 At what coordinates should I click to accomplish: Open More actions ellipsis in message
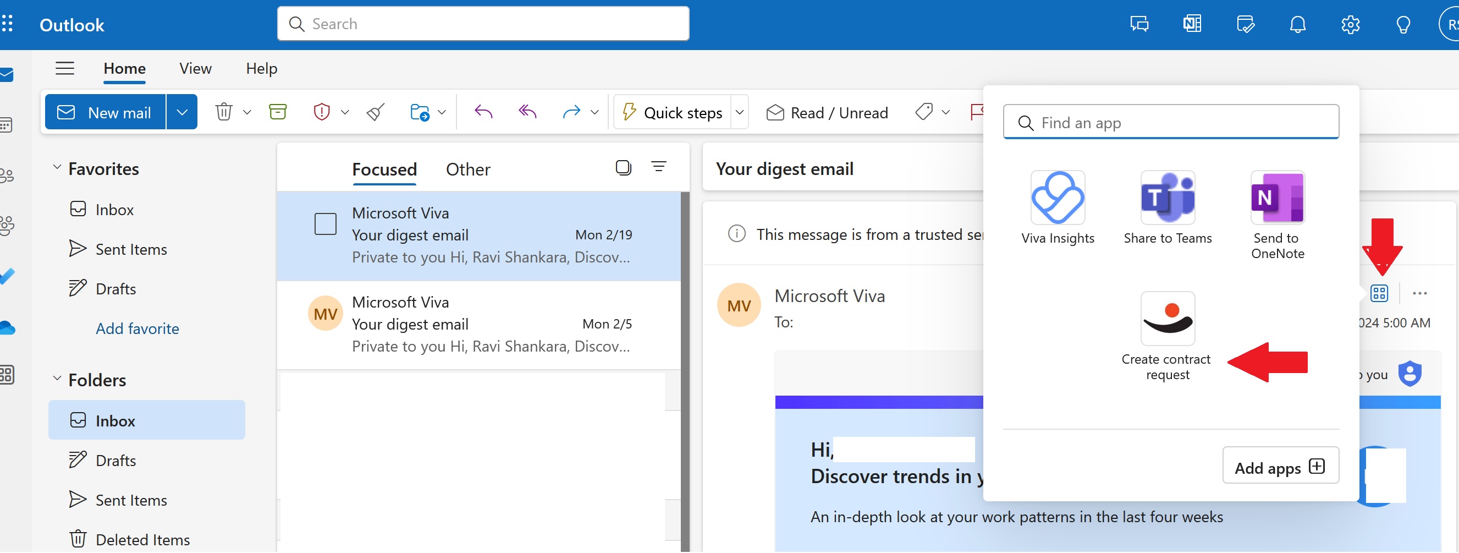click(x=1419, y=294)
